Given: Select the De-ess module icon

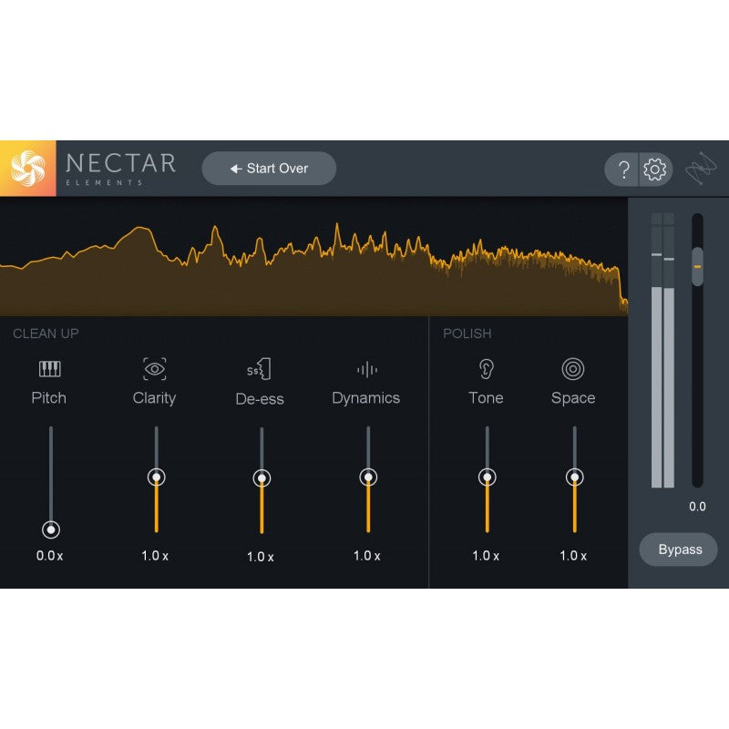Looking at the screenshot, I should [261, 369].
